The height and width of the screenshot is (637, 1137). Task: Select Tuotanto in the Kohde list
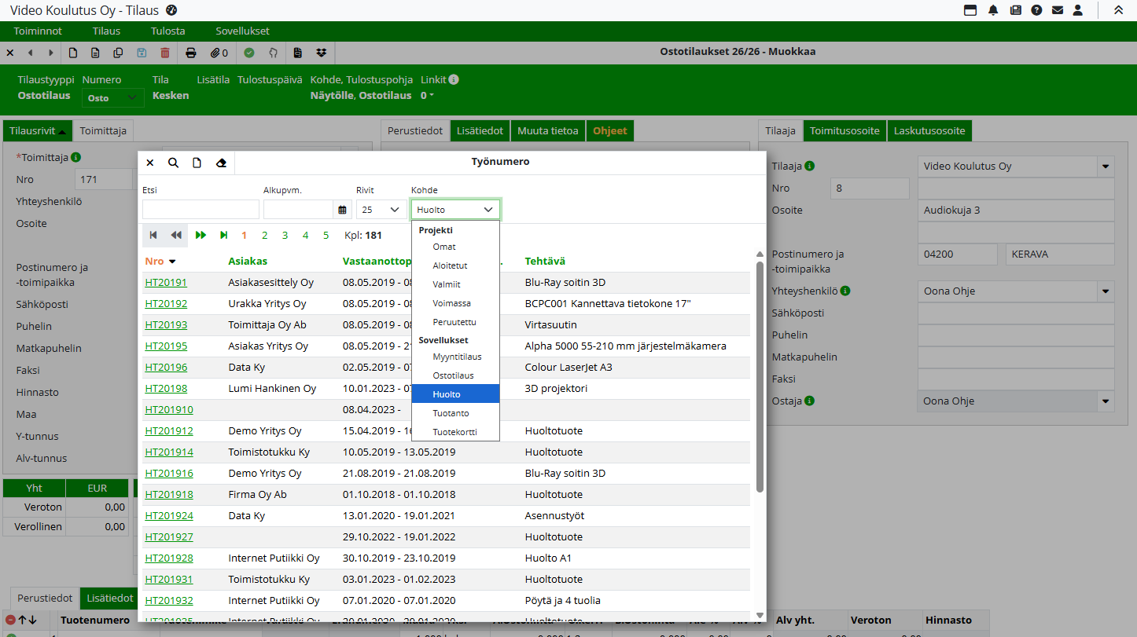coord(451,413)
